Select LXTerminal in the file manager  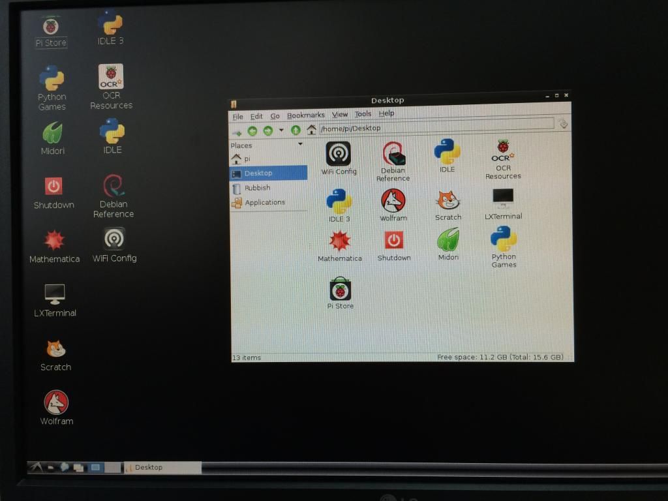coord(503,204)
